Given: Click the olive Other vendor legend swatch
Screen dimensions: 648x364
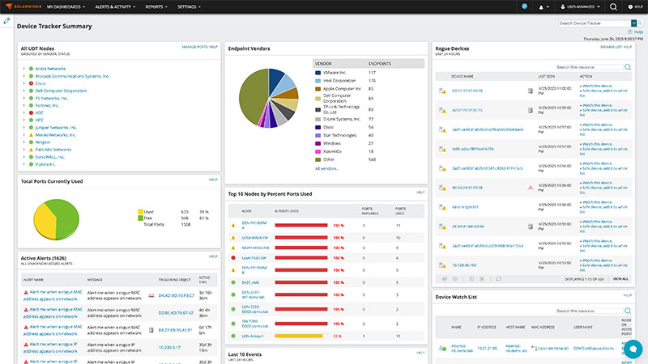Looking at the screenshot, I should click(318, 159).
